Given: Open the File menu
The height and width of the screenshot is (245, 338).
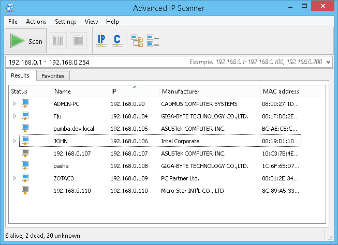Looking at the screenshot, I should pos(13,22).
